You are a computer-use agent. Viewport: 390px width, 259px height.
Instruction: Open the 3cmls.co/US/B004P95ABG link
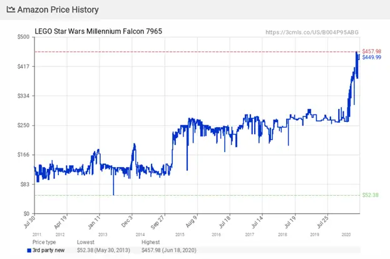tap(312, 33)
